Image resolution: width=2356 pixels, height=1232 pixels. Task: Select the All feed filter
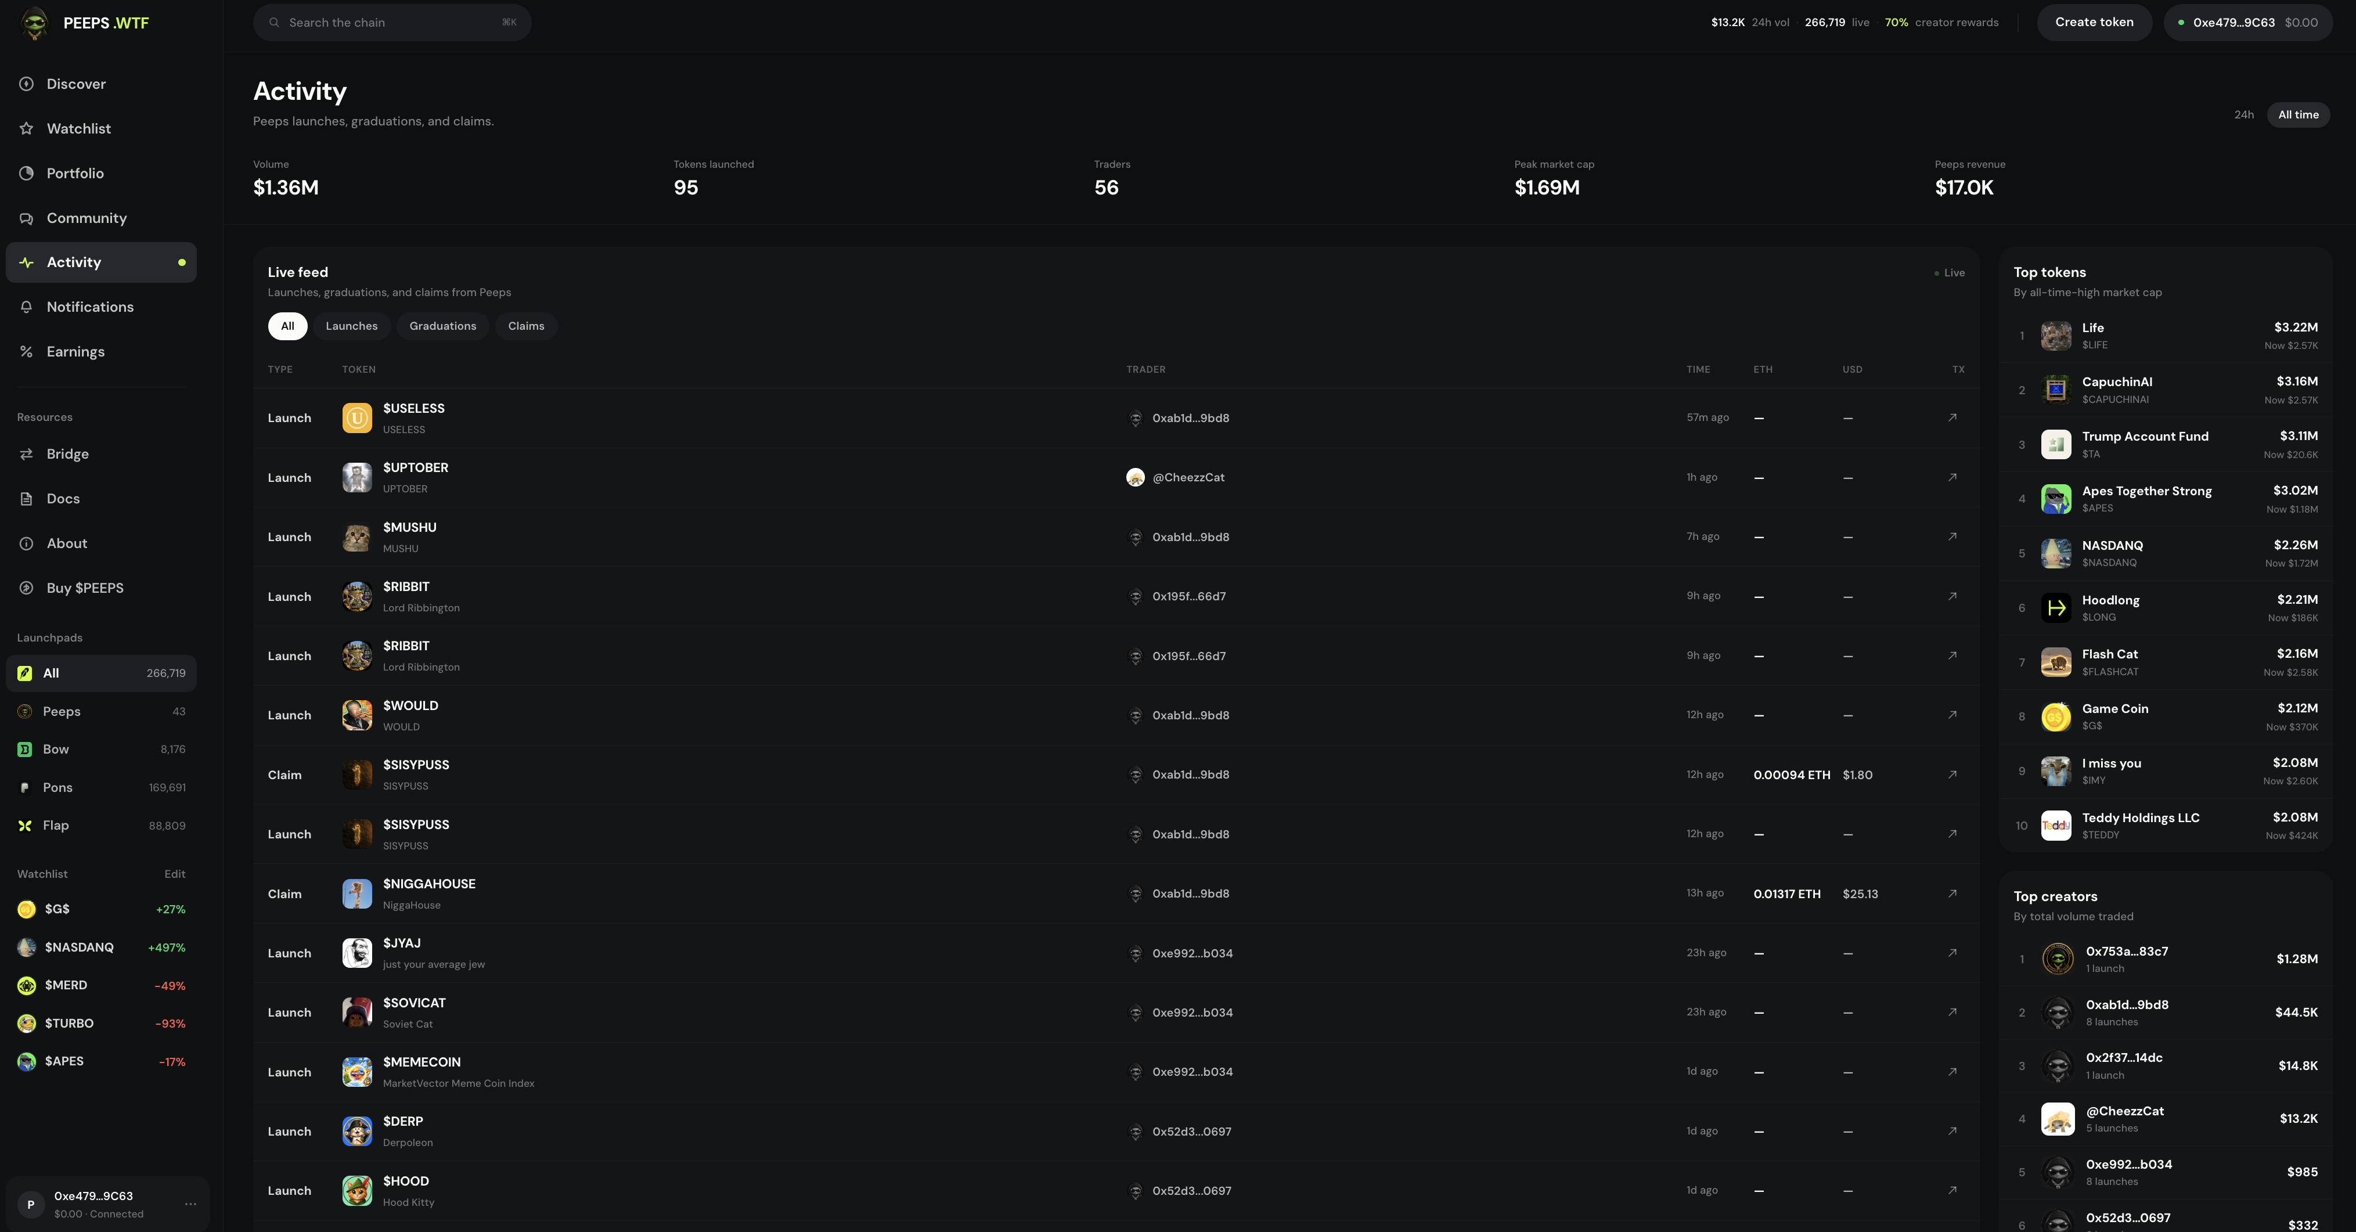tap(287, 326)
